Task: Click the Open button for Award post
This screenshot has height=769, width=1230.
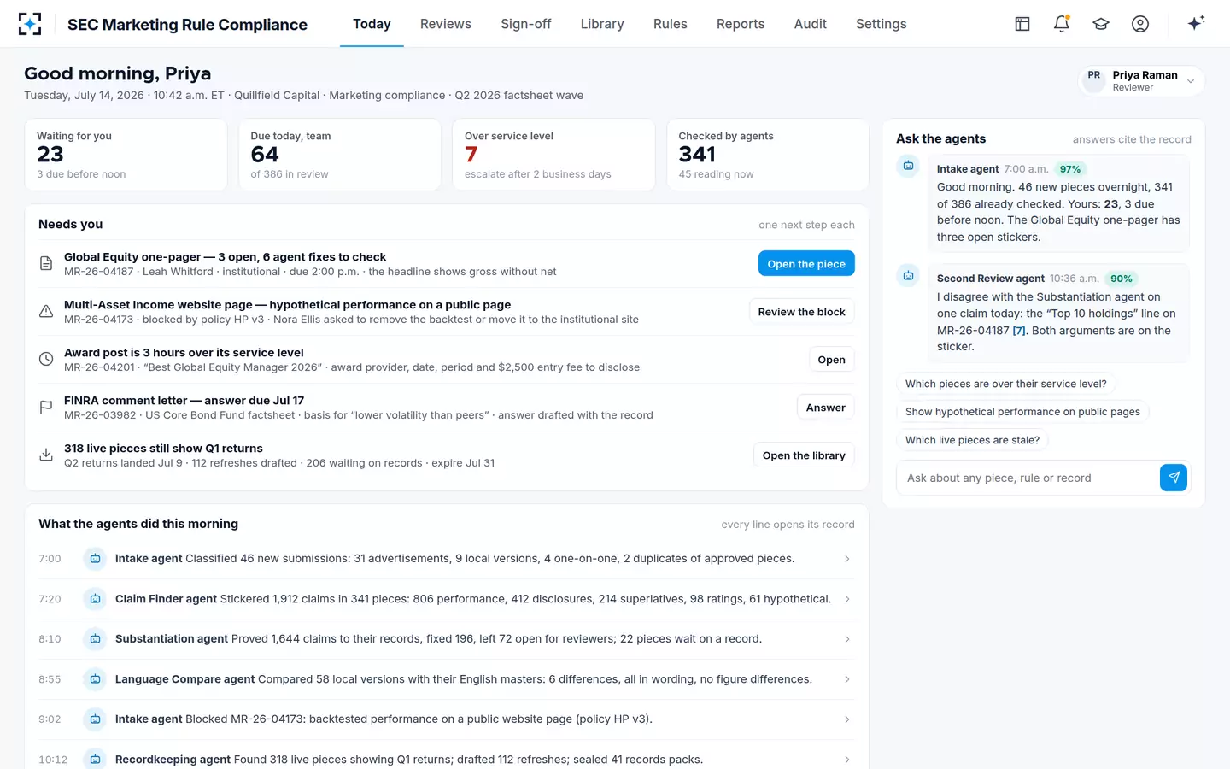Action: [831, 360]
